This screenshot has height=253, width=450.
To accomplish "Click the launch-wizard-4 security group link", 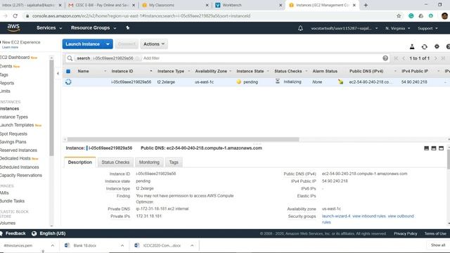I will click(x=336, y=216).
